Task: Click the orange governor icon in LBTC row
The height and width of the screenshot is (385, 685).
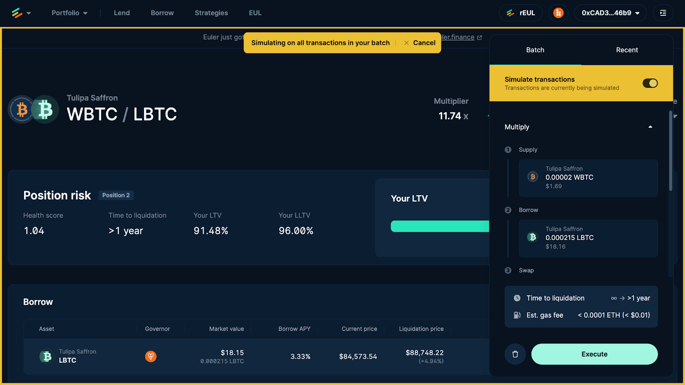Action: [151, 356]
